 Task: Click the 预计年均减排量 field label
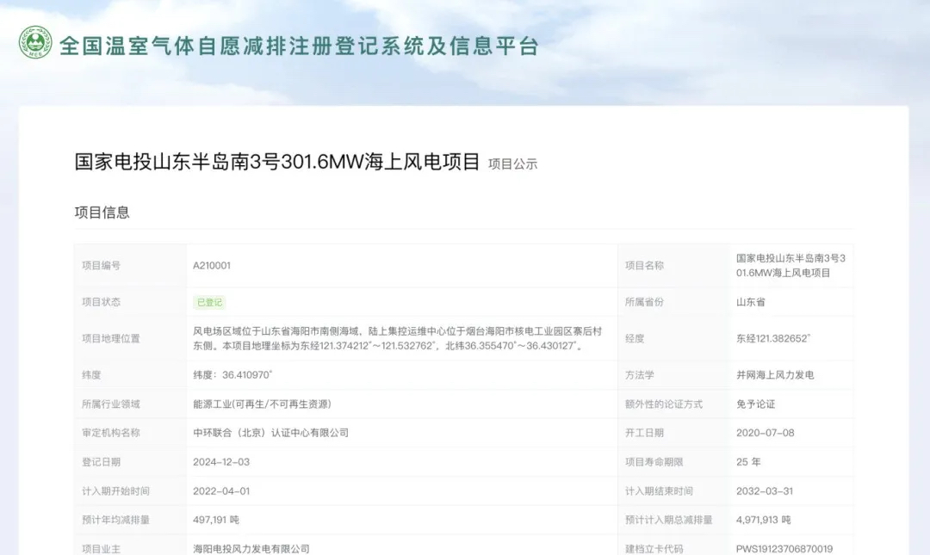[x=115, y=520]
